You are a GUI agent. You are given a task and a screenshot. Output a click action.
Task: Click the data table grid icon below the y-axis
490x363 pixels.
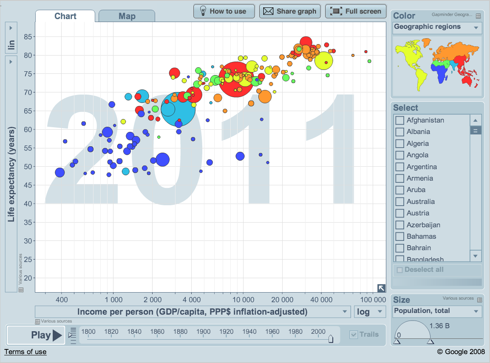click(20, 289)
